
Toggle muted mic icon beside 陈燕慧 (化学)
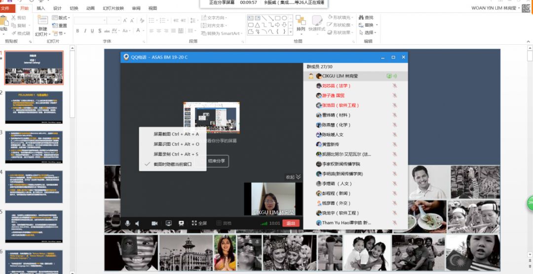click(394, 125)
